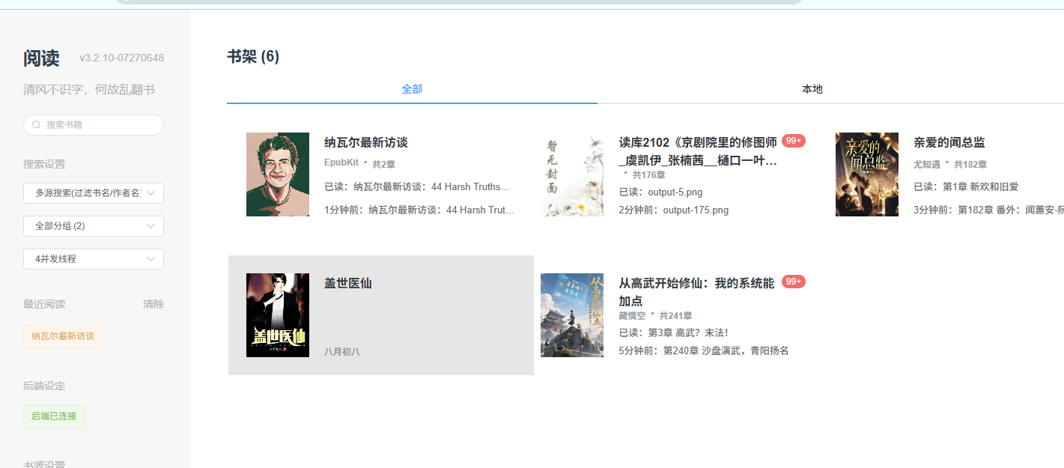1064x468 pixels.
Task: Click the 书架 (6) heading
Action: pyautogui.click(x=253, y=57)
